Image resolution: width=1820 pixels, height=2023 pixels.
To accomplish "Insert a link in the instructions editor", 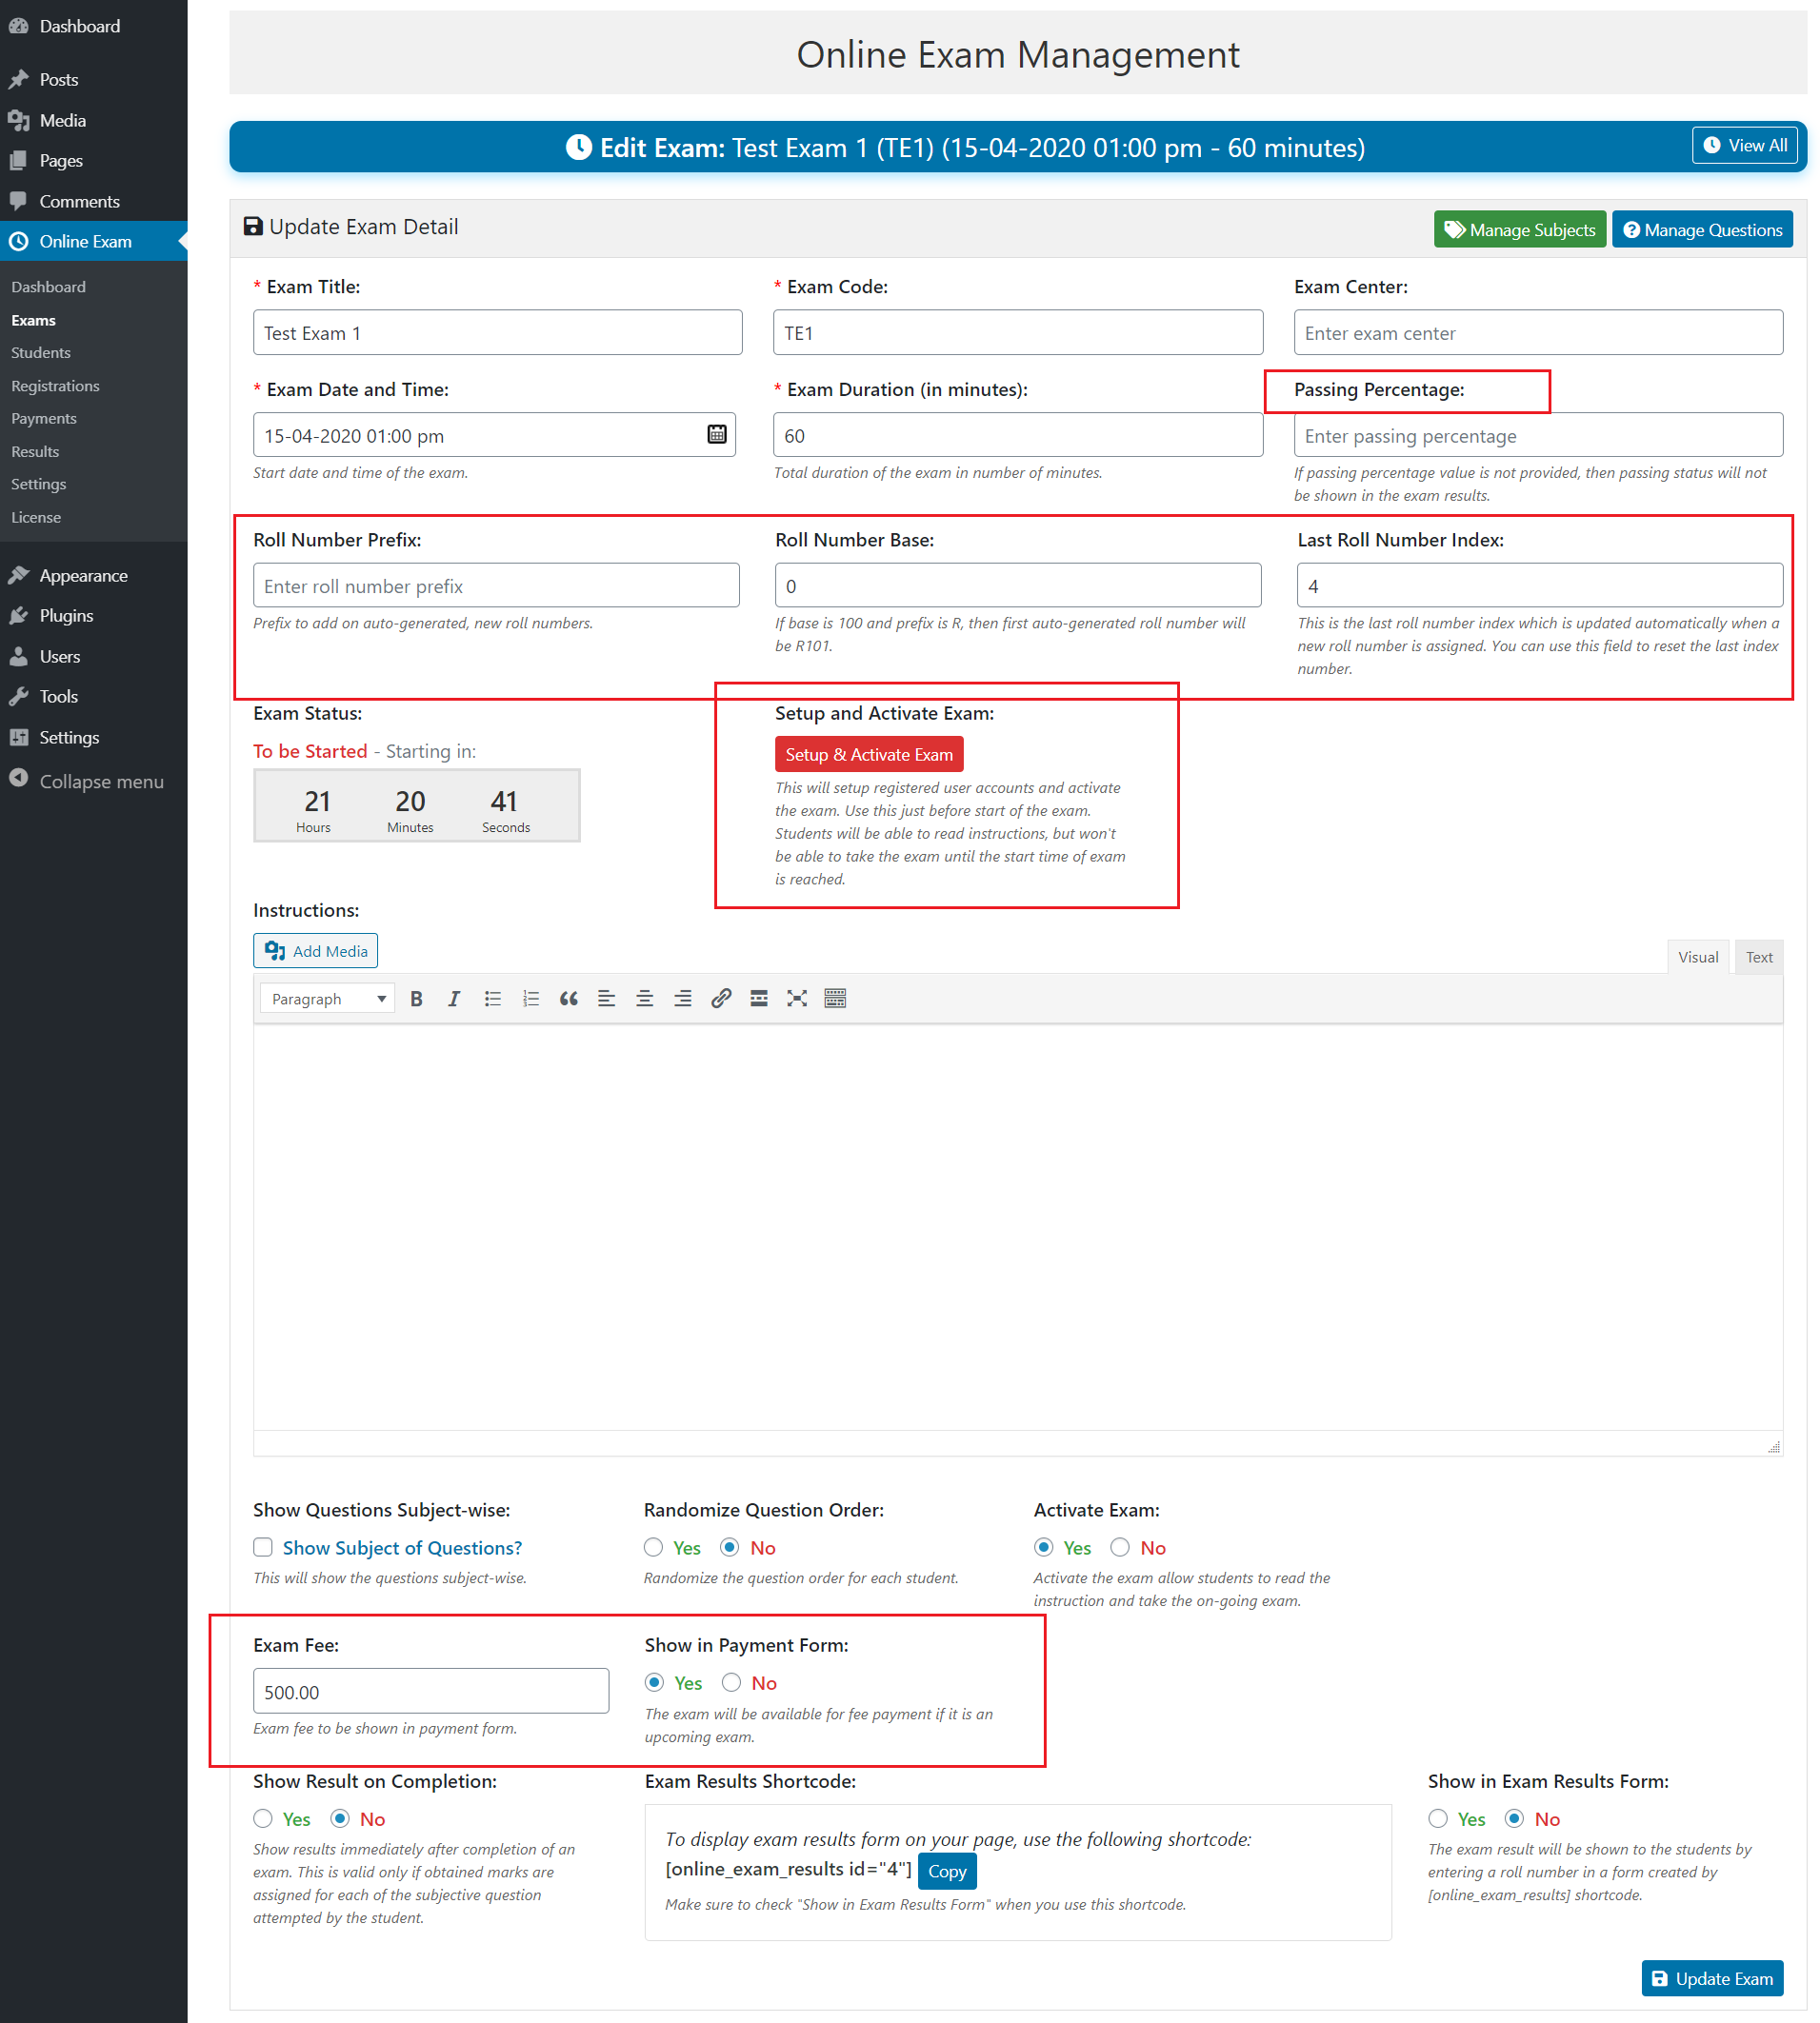I will pyautogui.click(x=721, y=998).
